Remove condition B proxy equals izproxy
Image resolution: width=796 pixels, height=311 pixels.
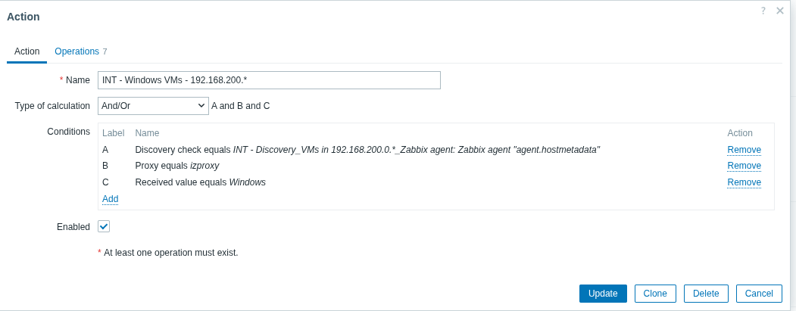744,166
